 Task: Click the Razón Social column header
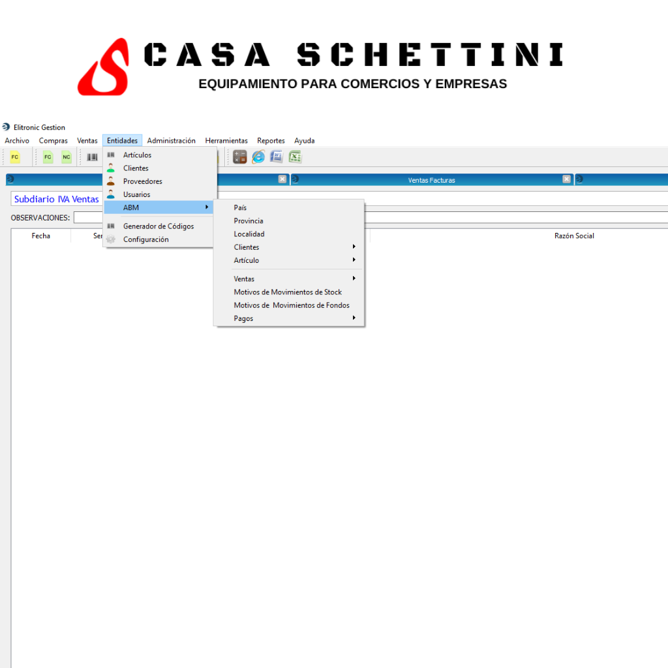[x=574, y=236]
